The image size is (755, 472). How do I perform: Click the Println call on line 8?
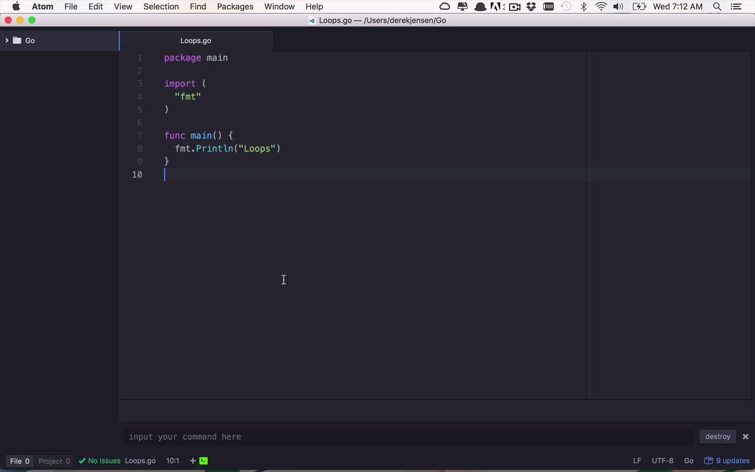tap(215, 149)
